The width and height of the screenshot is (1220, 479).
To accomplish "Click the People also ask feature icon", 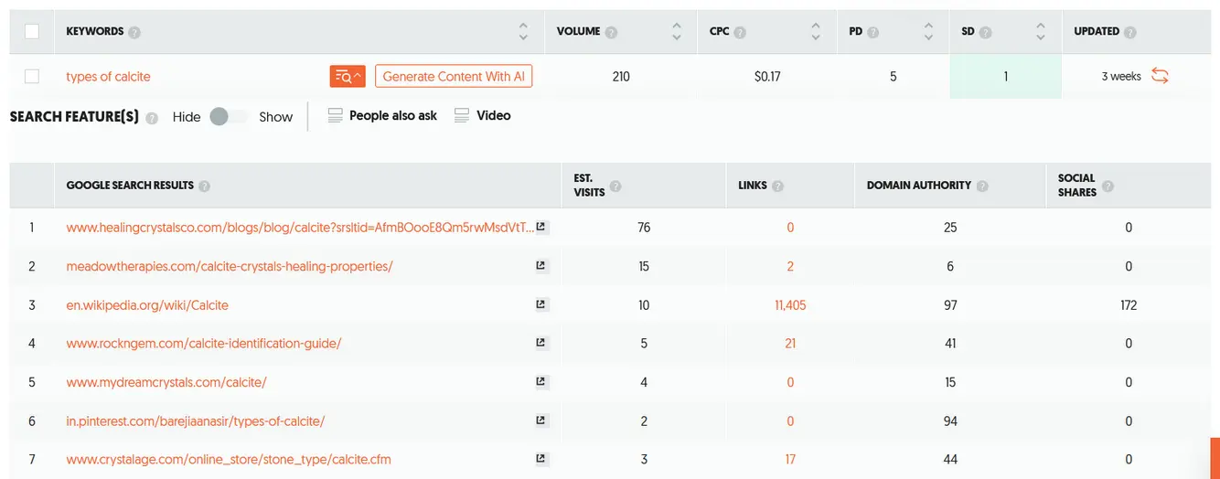I will point(335,116).
